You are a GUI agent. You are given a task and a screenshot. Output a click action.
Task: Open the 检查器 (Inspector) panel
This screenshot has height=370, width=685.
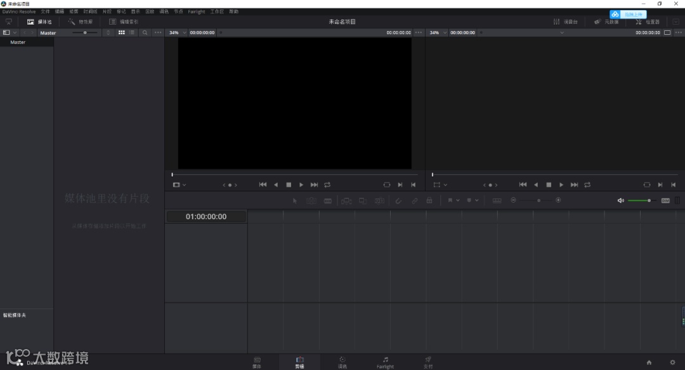coord(648,22)
